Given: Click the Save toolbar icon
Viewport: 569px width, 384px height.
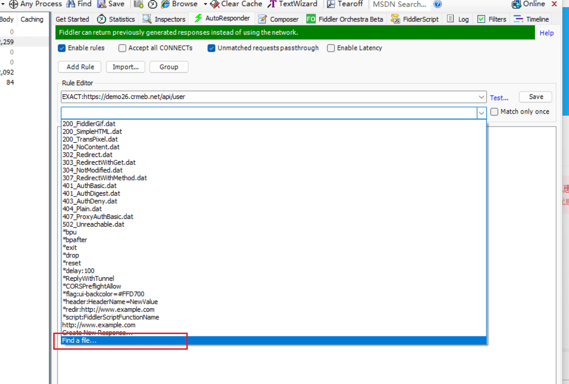Looking at the screenshot, I should (102, 4).
